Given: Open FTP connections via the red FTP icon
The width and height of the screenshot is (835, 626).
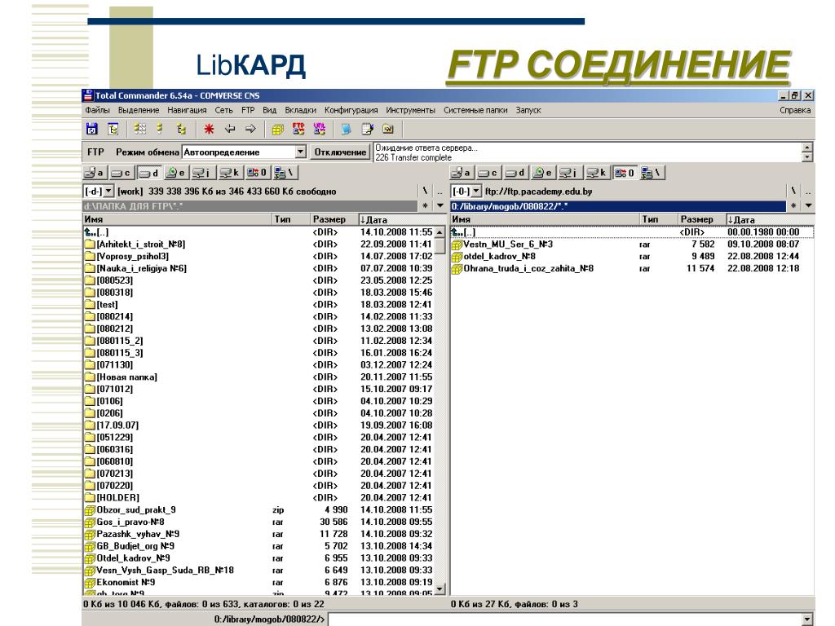Looking at the screenshot, I should (x=298, y=129).
